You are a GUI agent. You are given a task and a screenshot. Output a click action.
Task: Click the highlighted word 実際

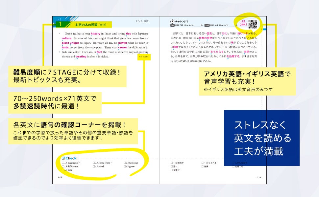[246, 52]
